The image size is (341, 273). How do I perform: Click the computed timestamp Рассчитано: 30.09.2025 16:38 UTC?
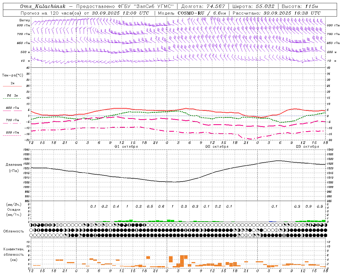point(277,13)
